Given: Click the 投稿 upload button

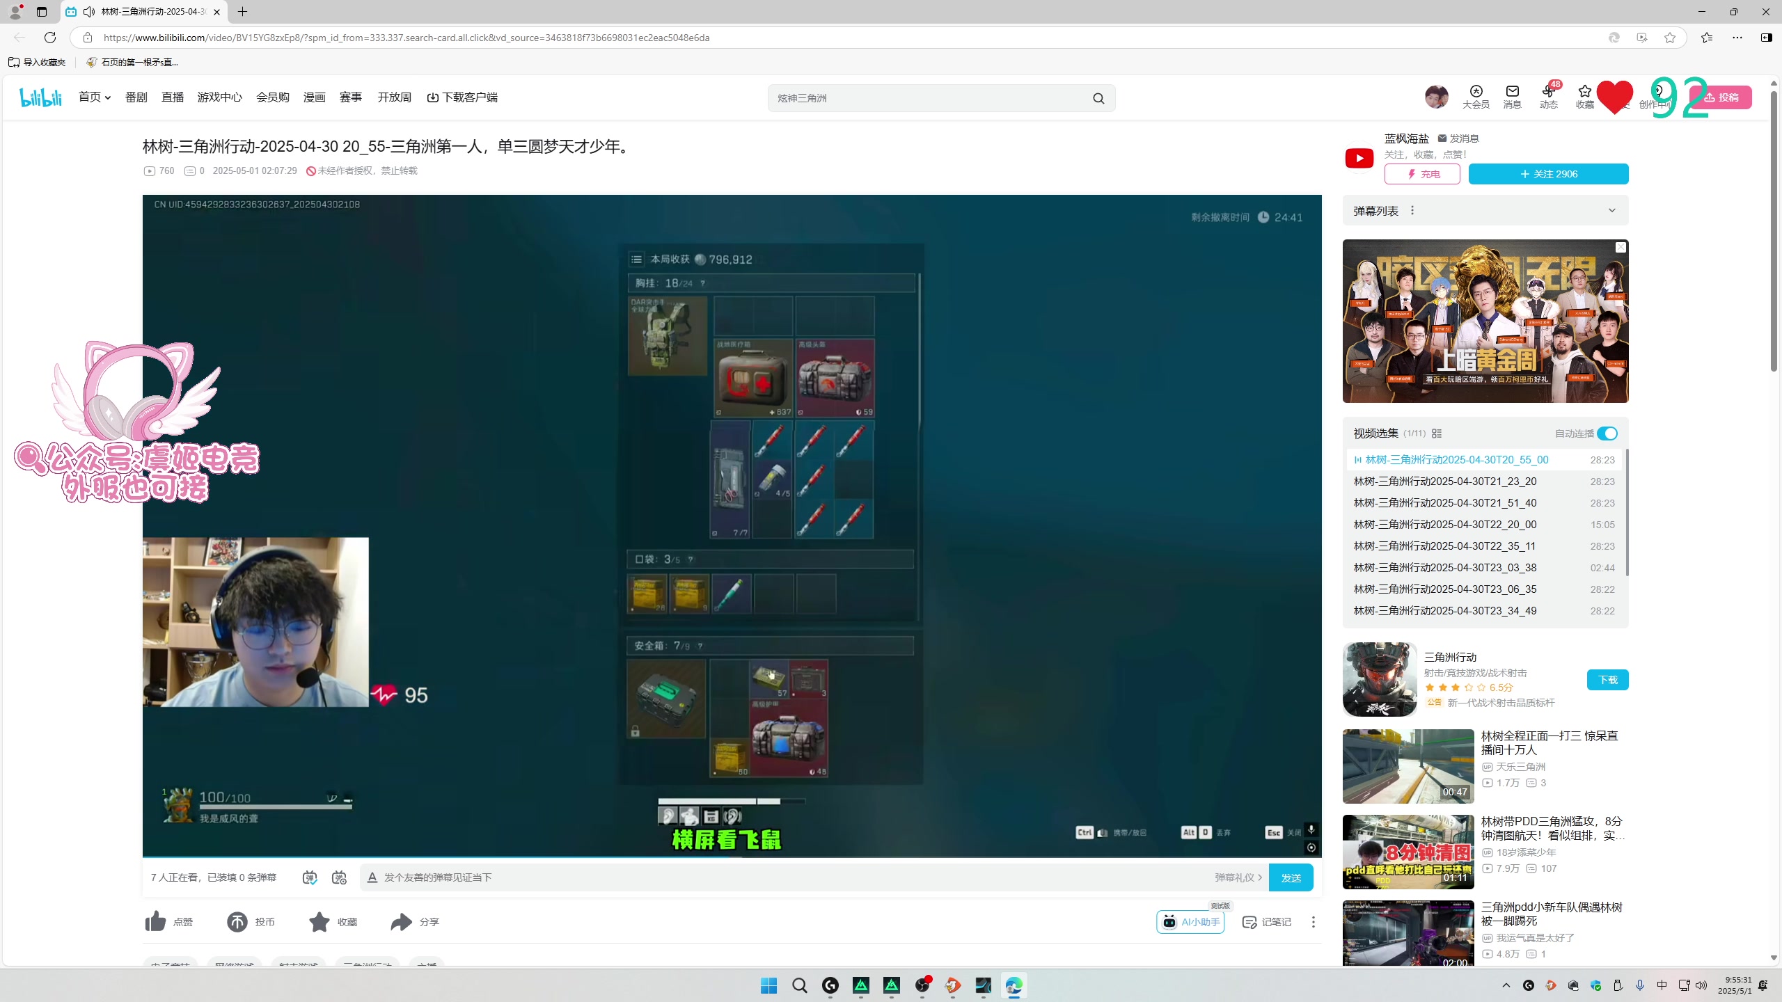Looking at the screenshot, I should (x=1721, y=97).
